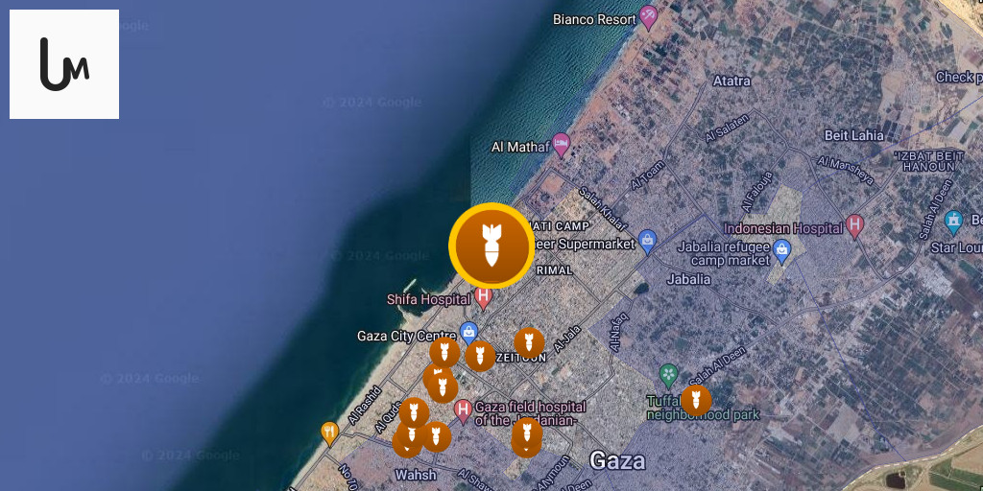Click the large highlighted bomb marker
This screenshot has width=983, height=491.
click(x=491, y=245)
